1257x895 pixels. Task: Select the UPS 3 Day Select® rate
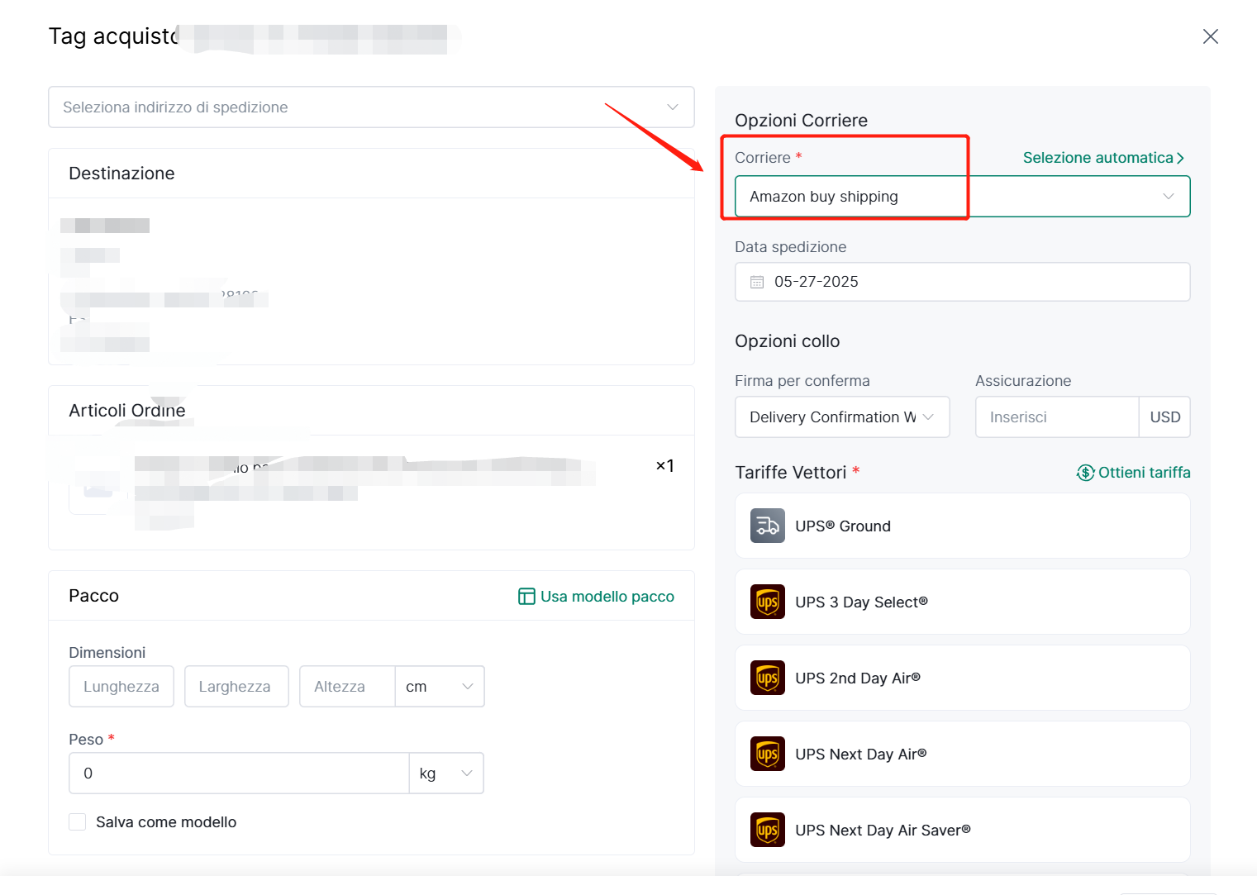(x=962, y=602)
